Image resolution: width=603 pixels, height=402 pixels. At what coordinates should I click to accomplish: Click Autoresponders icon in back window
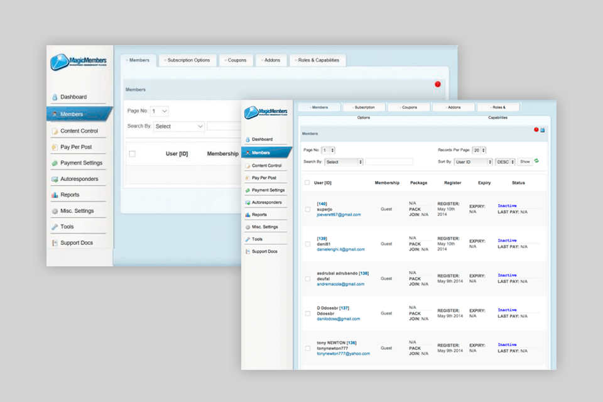pos(55,179)
